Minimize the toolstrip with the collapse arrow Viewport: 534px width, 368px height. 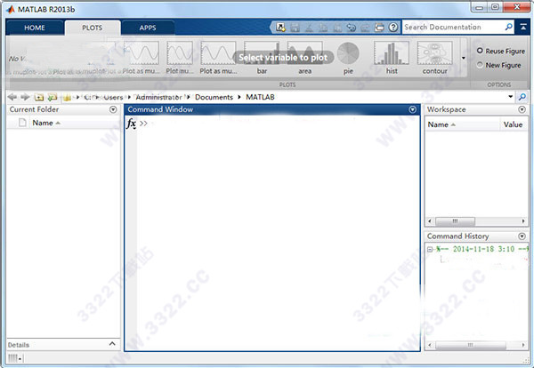pos(523,27)
